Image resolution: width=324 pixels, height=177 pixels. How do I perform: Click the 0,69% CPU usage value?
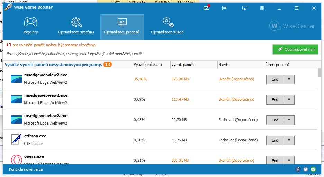[x=139, y=99]
